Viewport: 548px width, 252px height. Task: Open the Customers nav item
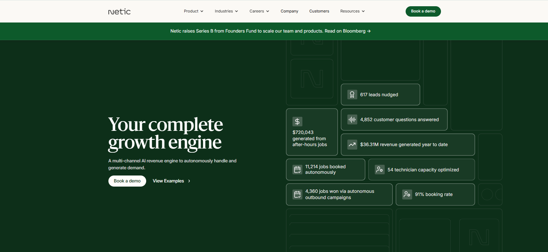click(x=319, y=11)
